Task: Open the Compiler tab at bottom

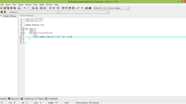Action: point(3,99)
